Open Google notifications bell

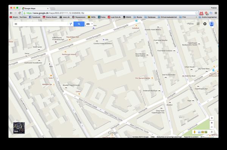[x=205, y=24]
